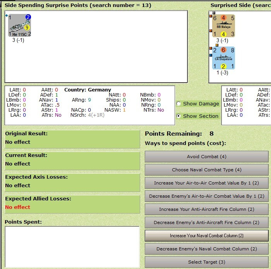
Task: Click the yellow 9 range circle on He 115C
Action: tap(27, 28)
